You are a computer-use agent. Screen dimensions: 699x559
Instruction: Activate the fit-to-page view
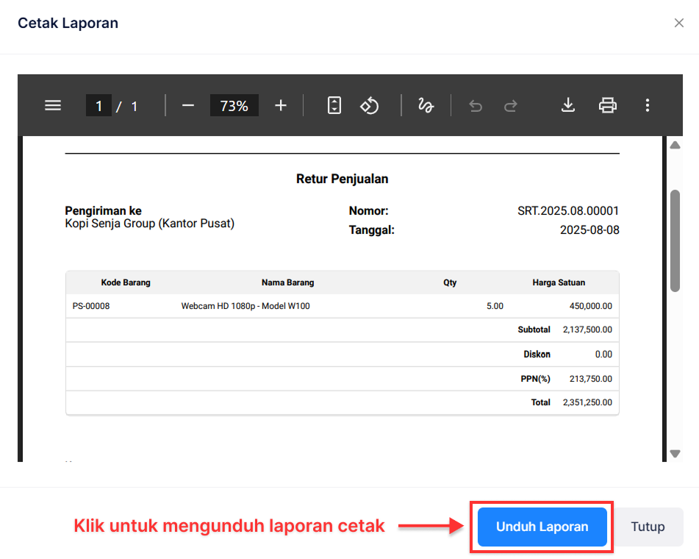tap(334, 105)
